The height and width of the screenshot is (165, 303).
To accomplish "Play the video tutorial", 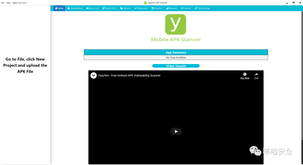I will pos(176,131).
